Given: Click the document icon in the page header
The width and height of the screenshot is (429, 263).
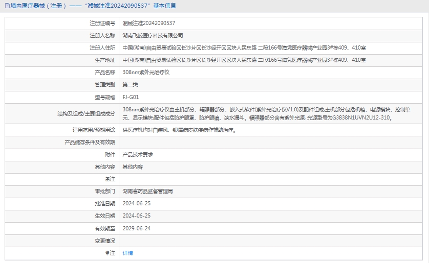Looking at the screenshot, I should pos(6,6).
